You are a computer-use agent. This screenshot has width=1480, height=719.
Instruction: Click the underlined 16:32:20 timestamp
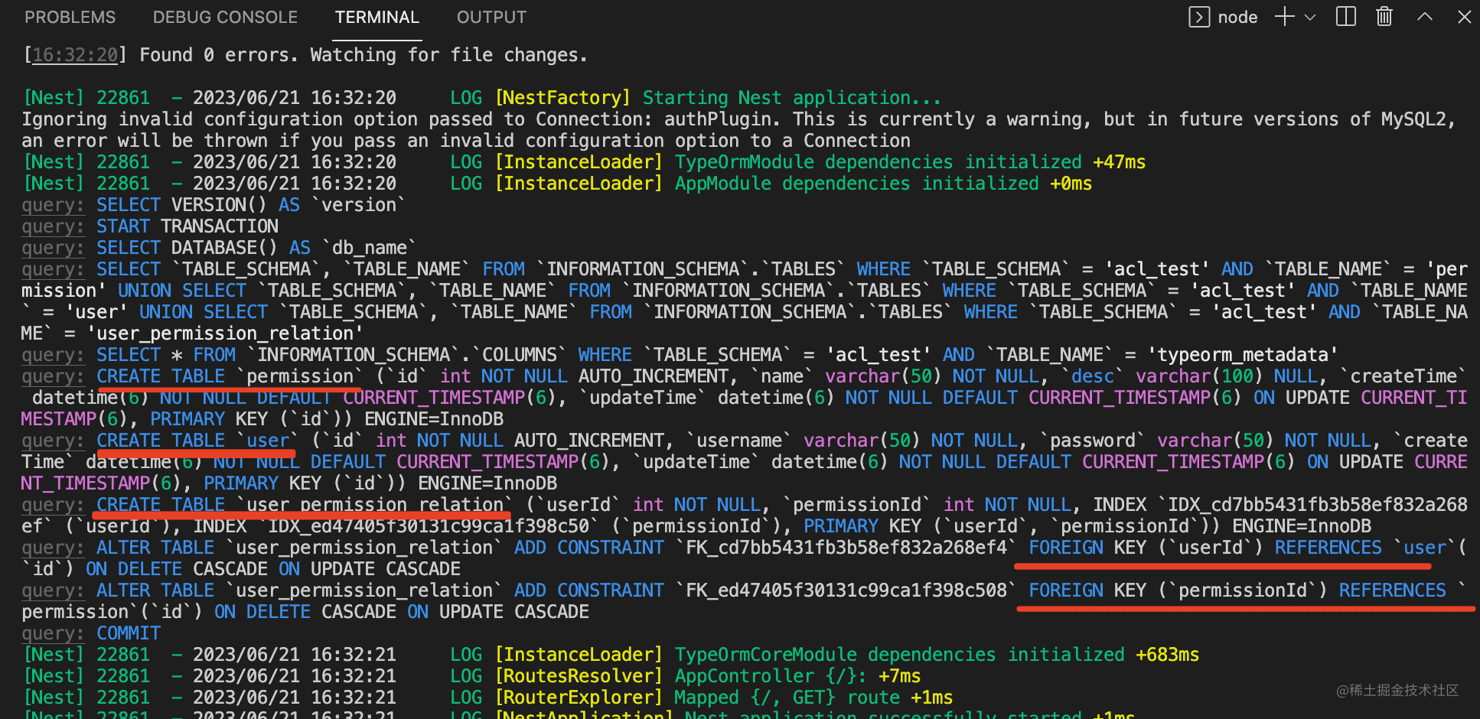[x=75, y=55]
